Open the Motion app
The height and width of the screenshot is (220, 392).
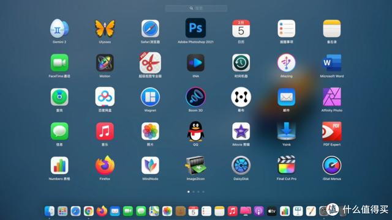pyautogui.click(x=105, y=62)
